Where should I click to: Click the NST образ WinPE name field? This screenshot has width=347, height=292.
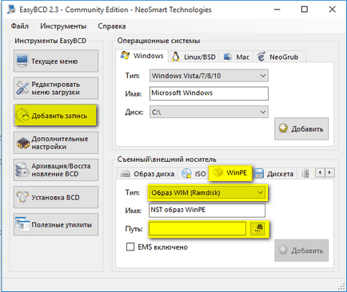tap(207, 211)
